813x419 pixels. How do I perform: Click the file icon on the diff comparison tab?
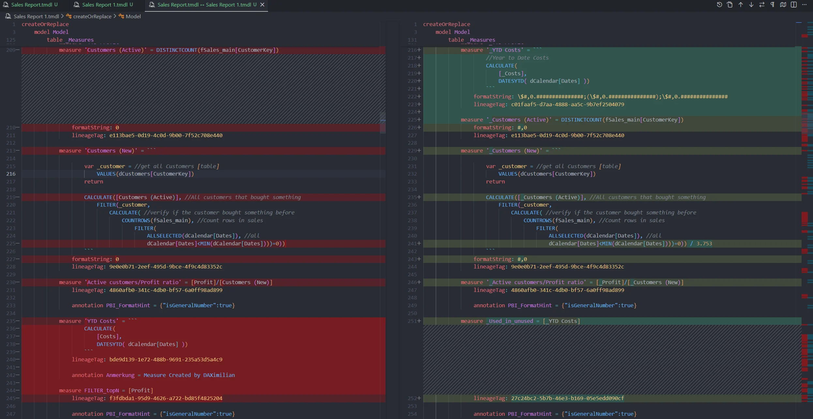(152, 5)
